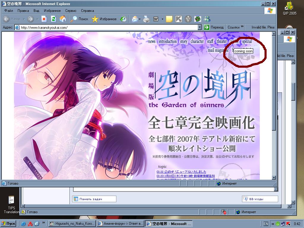Click the network computers tray icon

point(283,224)
